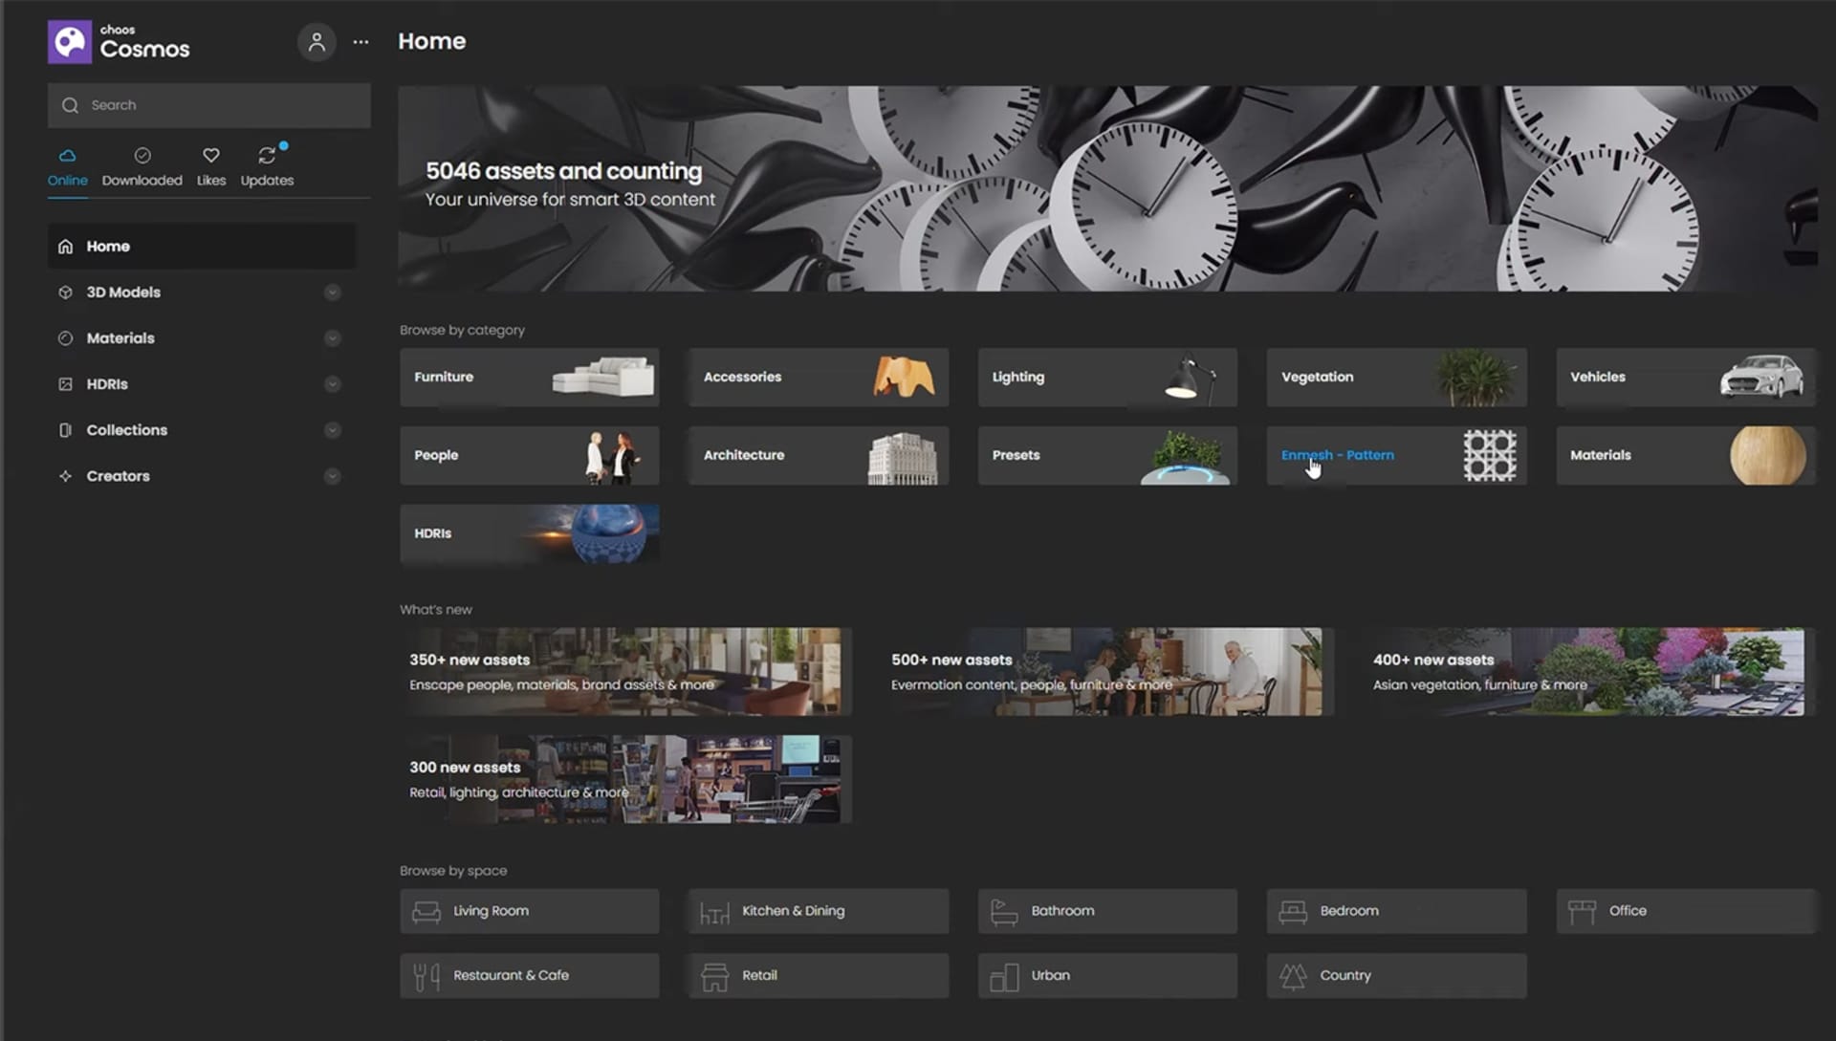
Task: Open the Presets category card
Action: tap(1107, 456)
